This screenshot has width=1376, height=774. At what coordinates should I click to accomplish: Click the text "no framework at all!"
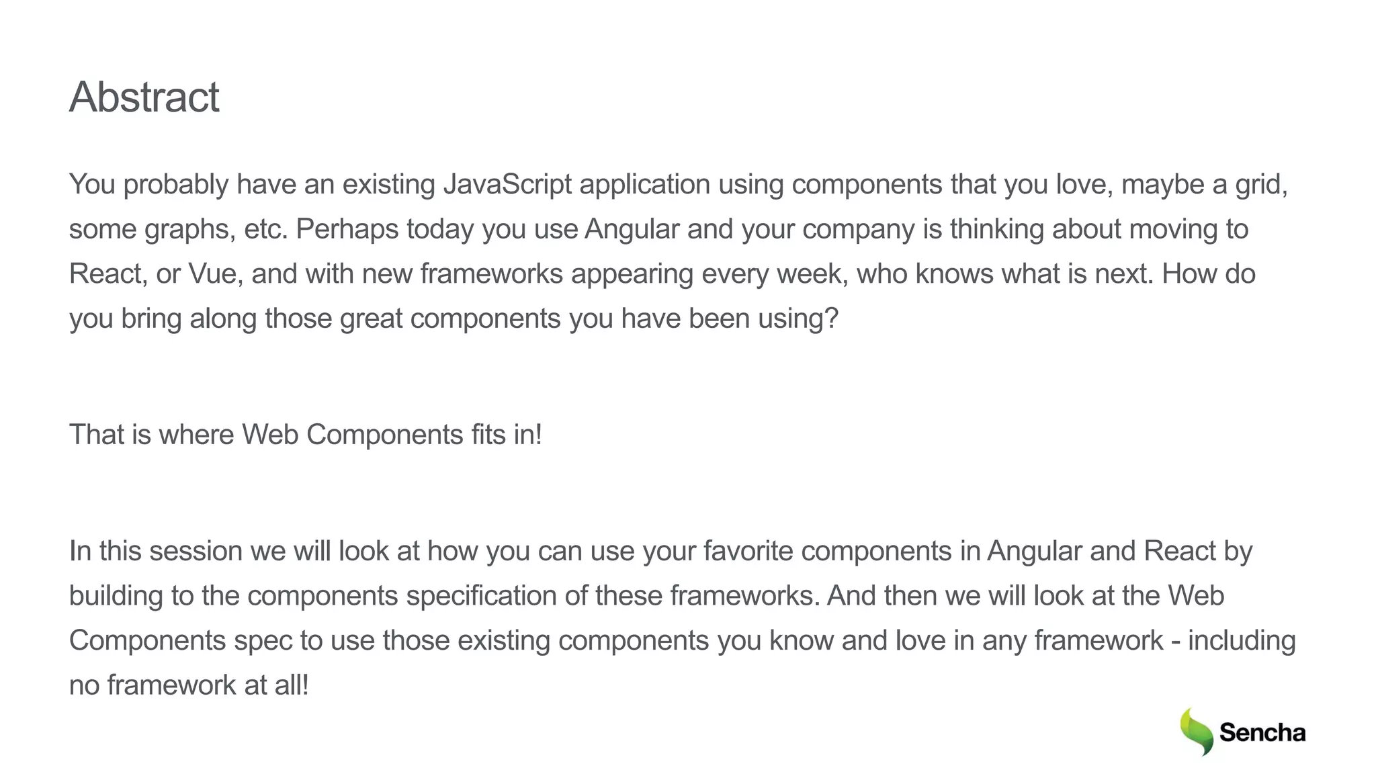point(189,685)
